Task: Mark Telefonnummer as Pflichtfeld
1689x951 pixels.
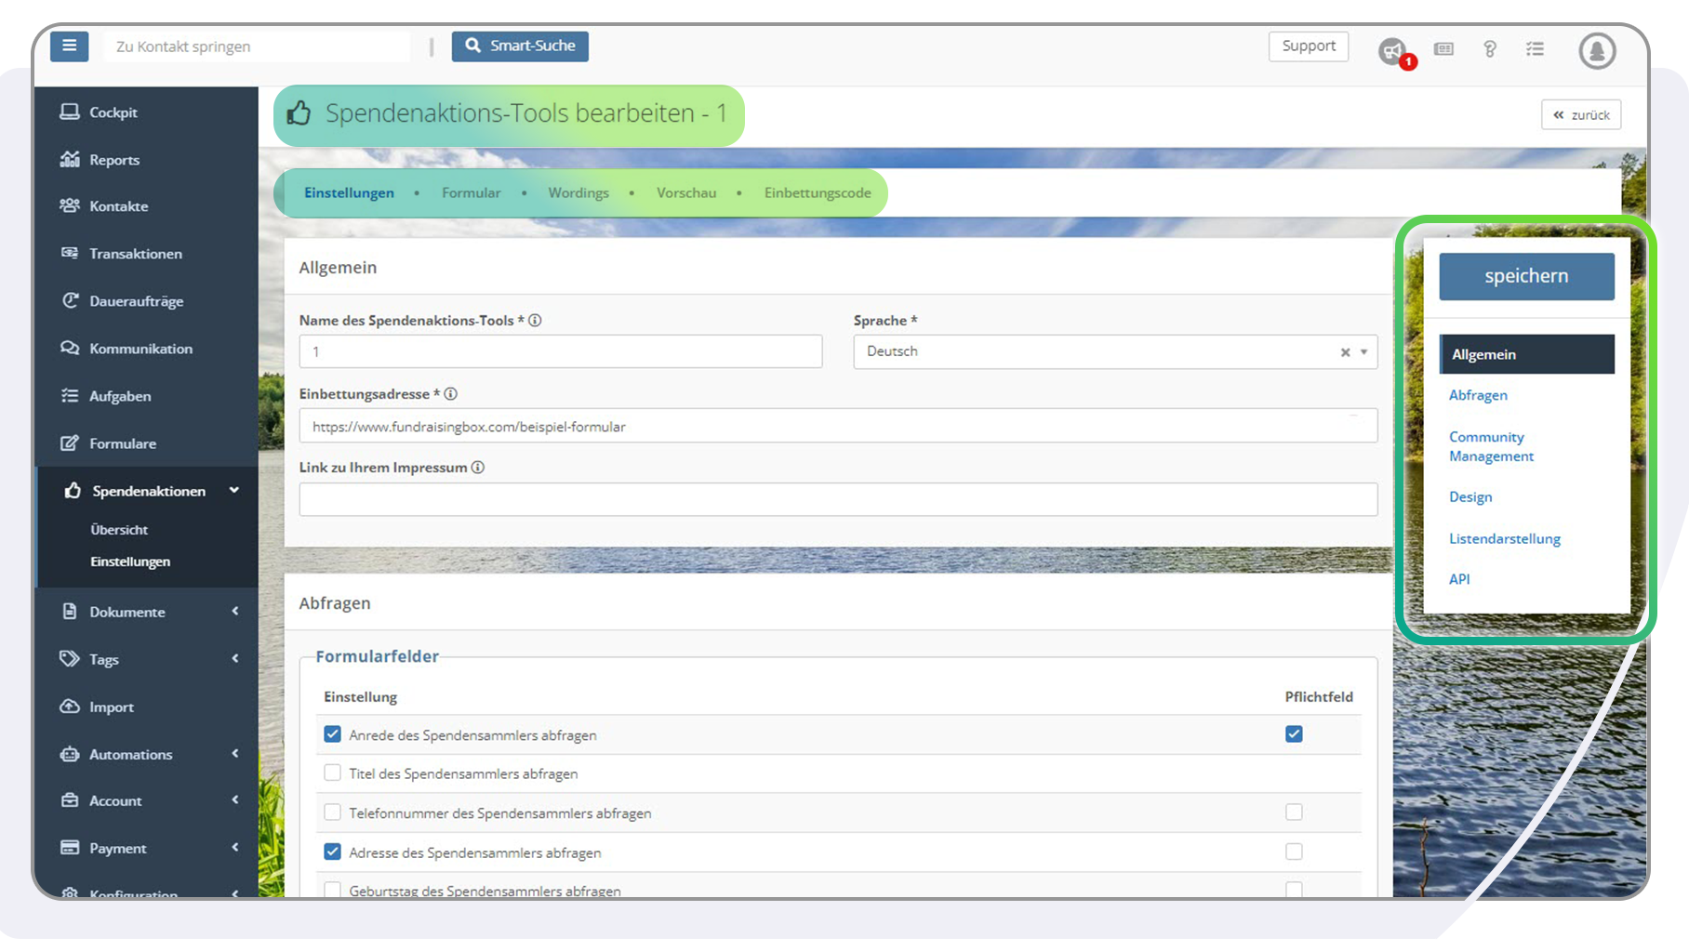Action: point(1294,812)
